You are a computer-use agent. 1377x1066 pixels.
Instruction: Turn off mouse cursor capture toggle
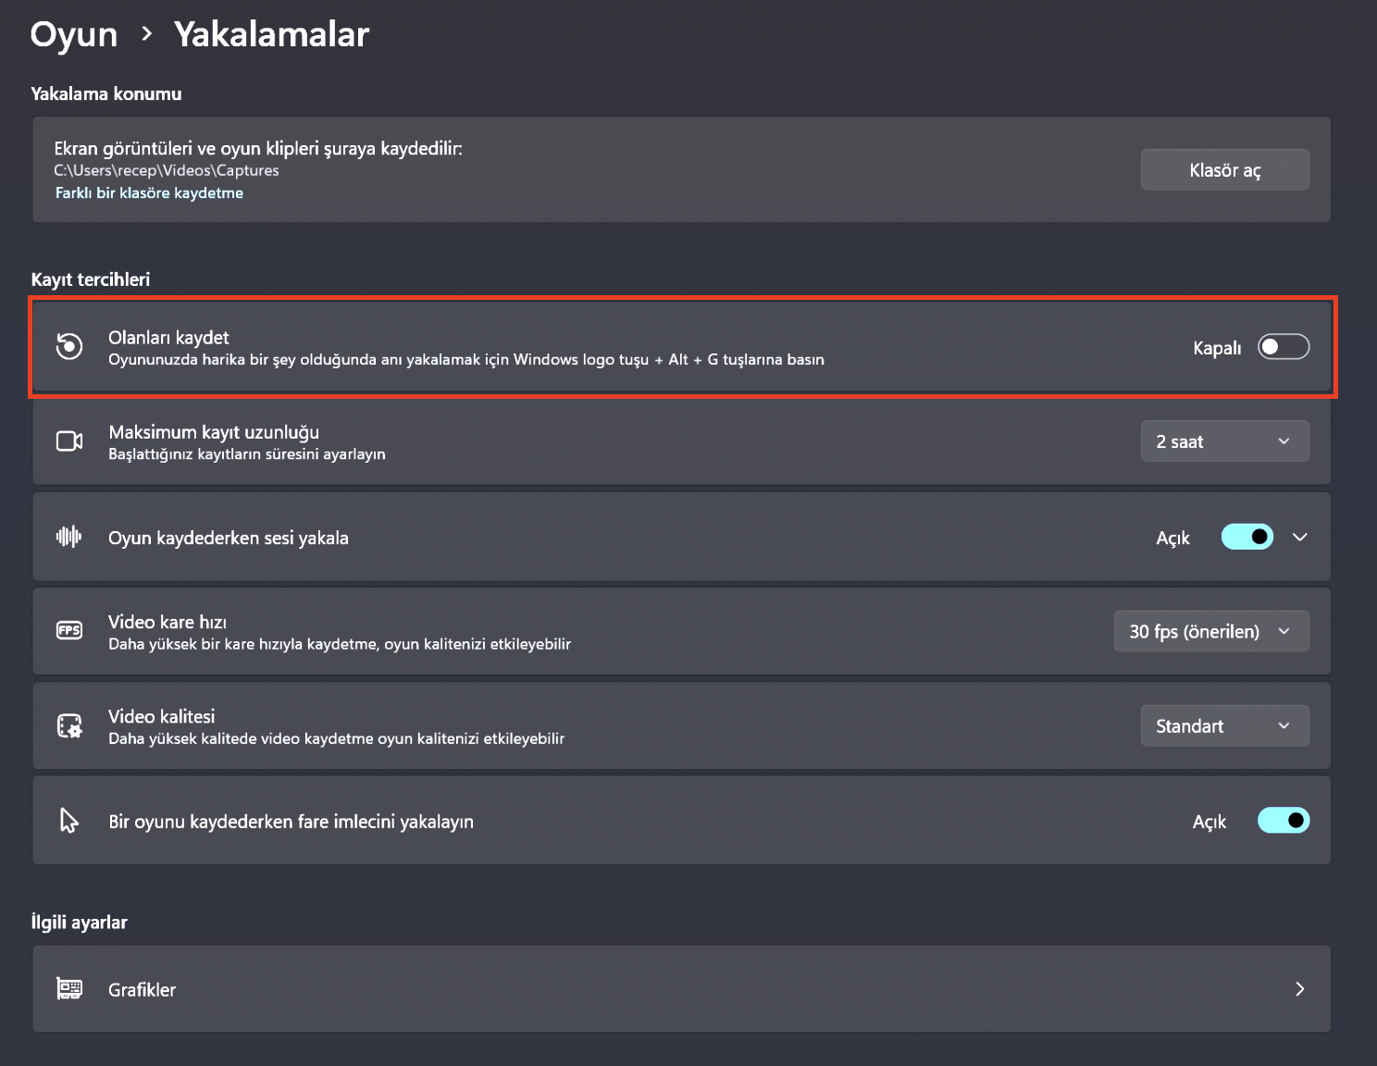pos(1284,820)
